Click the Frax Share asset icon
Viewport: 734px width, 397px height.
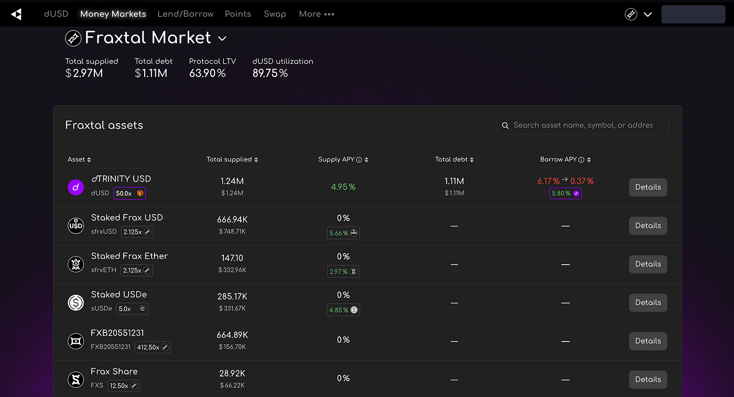click(x=76, y=379)
